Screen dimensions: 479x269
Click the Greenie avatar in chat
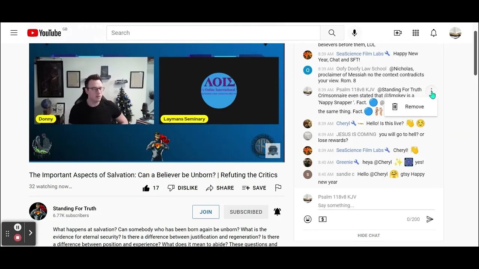(308, 163)
